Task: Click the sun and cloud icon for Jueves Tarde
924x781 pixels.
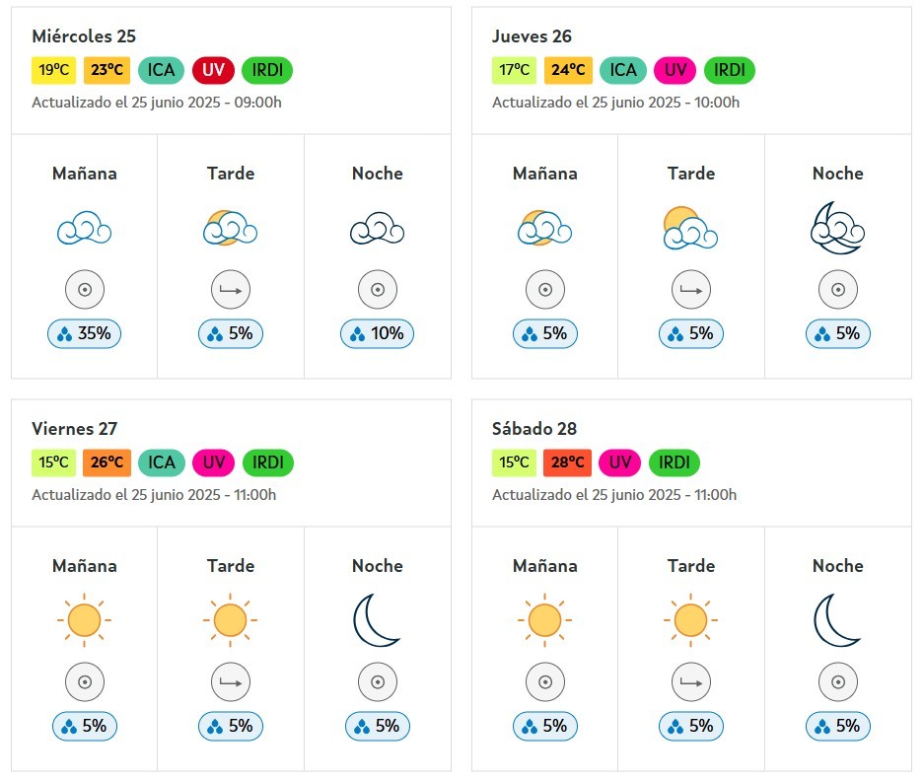Action: pos(690,228)
